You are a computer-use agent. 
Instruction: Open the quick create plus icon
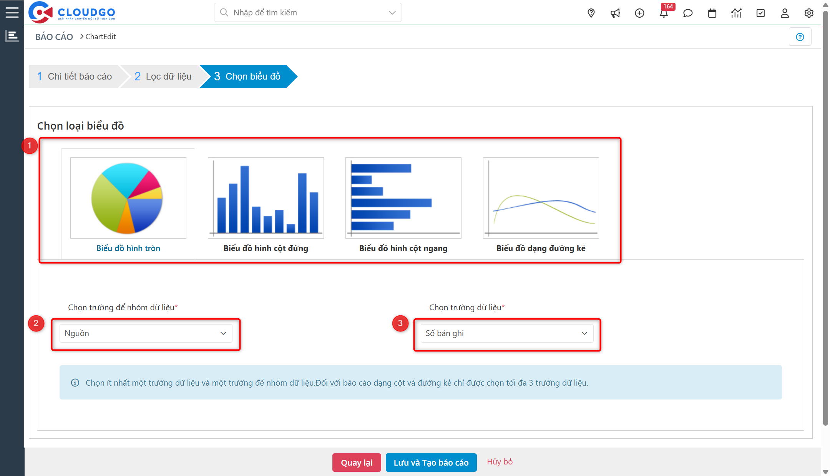(x=640, y=13)
